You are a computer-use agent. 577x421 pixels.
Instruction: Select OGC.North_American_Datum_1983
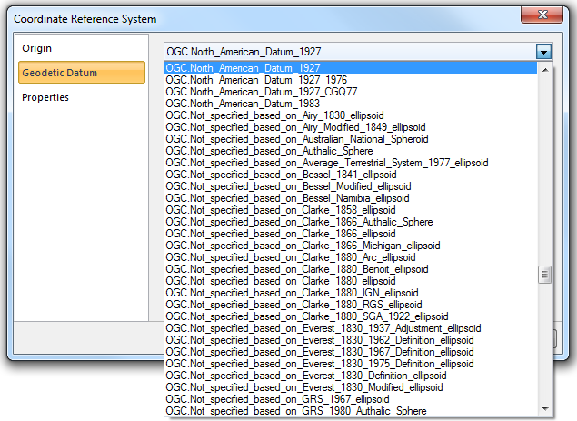coord(351,104)
